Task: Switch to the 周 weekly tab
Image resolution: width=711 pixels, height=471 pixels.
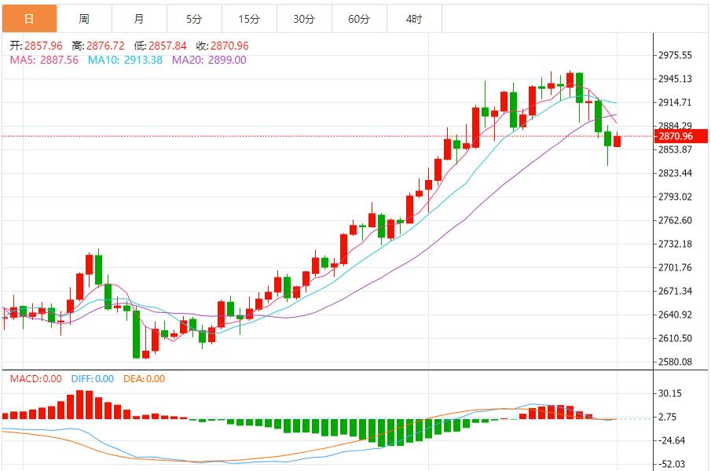Action: pyautogui.click(x=84, y=19)
